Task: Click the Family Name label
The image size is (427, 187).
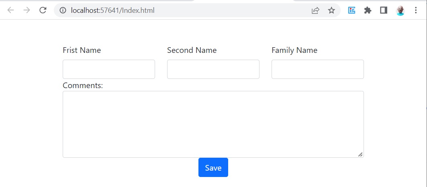Action: [294, 50]
